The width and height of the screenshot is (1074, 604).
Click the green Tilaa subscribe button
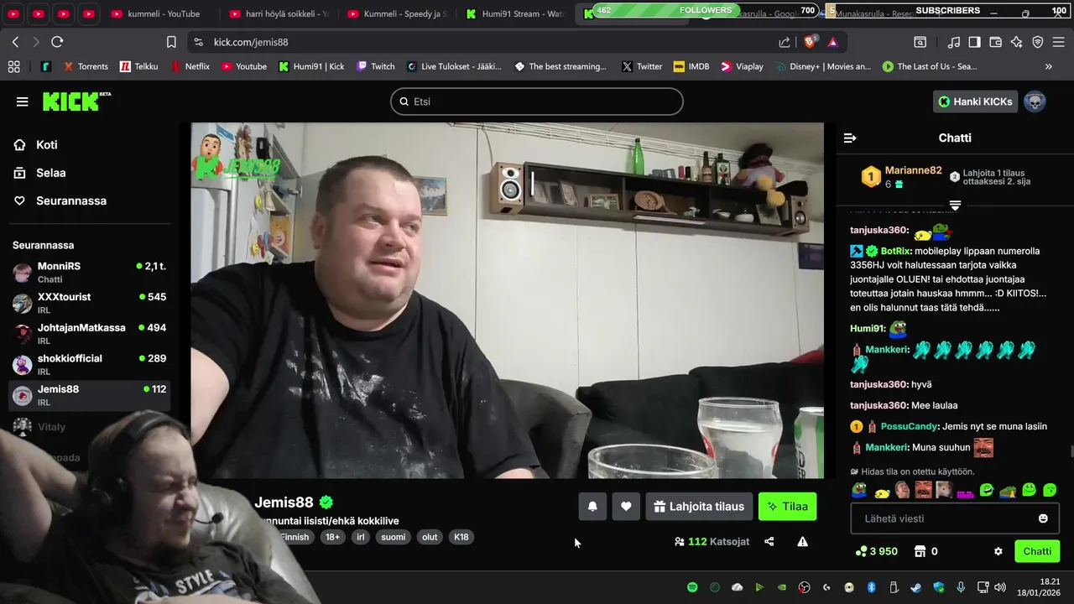787,506
